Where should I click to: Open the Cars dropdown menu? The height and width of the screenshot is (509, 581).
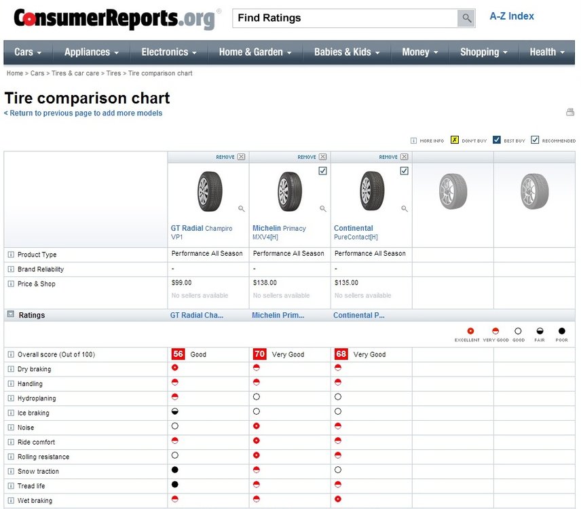tap(28, 52)
